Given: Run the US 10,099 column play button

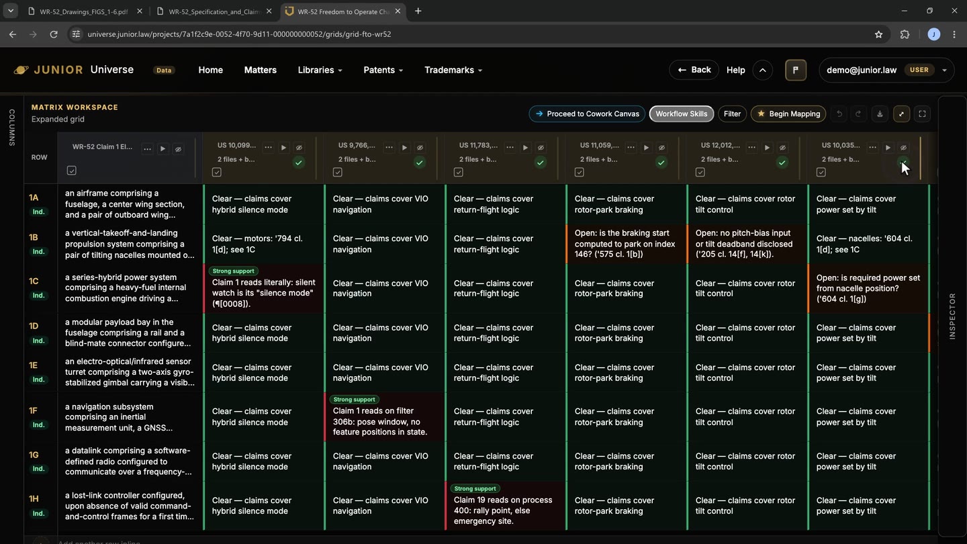Looking at the screenshot, I should (283, 148).
